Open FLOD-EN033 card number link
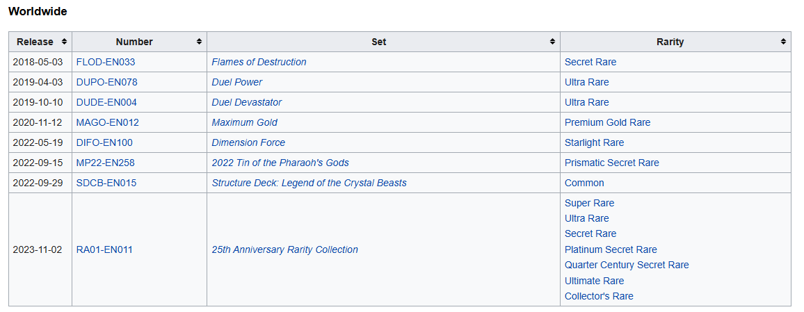 [x=106, y=62]
